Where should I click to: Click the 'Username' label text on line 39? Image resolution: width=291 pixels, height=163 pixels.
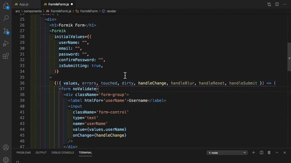click(x=138, y=101)
